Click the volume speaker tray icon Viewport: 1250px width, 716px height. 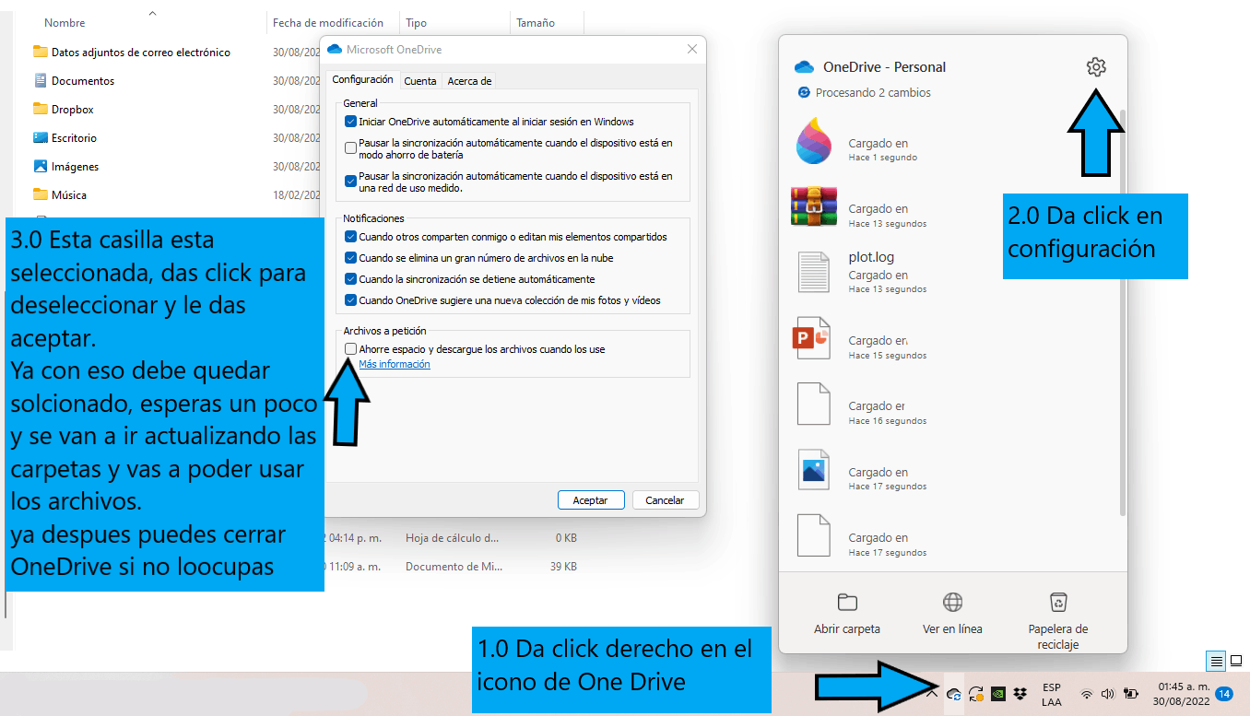click(x=1108, y=694)
